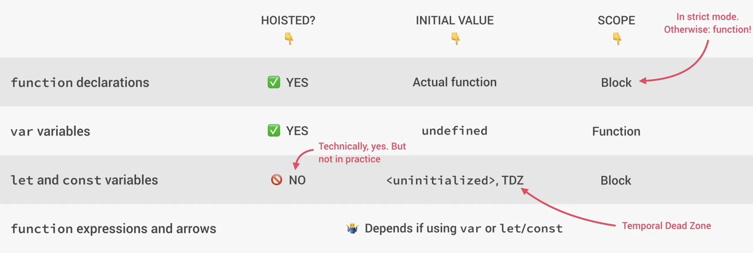Click the pointing hand emoji under HOISTED?
753x253 pixels.
pyautogui.click(x=289, y=38)
